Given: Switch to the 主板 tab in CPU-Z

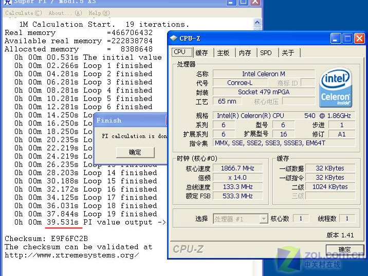Looking at the screenshot, I should tap(225, 52).
